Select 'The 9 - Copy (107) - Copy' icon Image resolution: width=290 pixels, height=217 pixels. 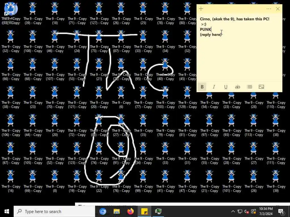[x=55, y=70]
